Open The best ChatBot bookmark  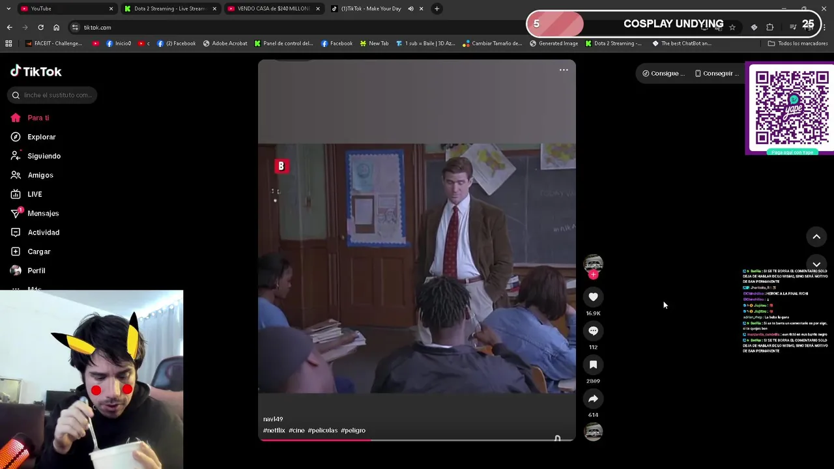click(x=682, y=44)
